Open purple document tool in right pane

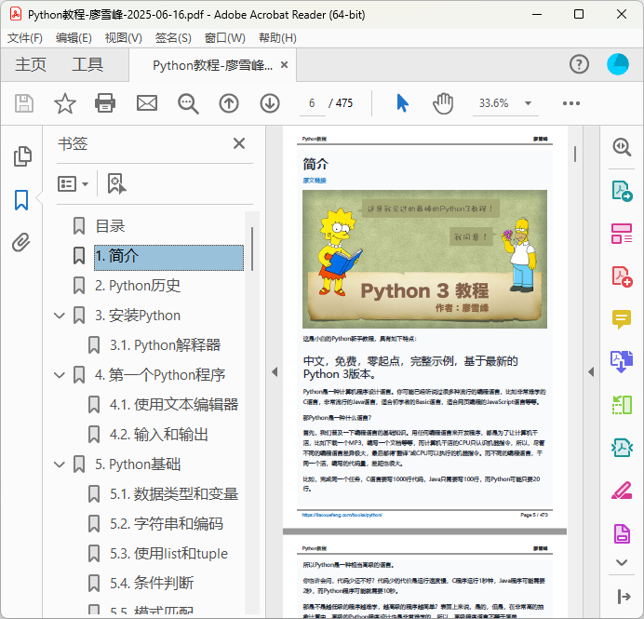click(x=622, y=533)
